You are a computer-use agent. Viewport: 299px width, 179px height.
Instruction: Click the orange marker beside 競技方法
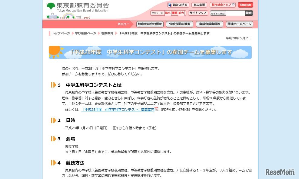click(x=54, y=163)
